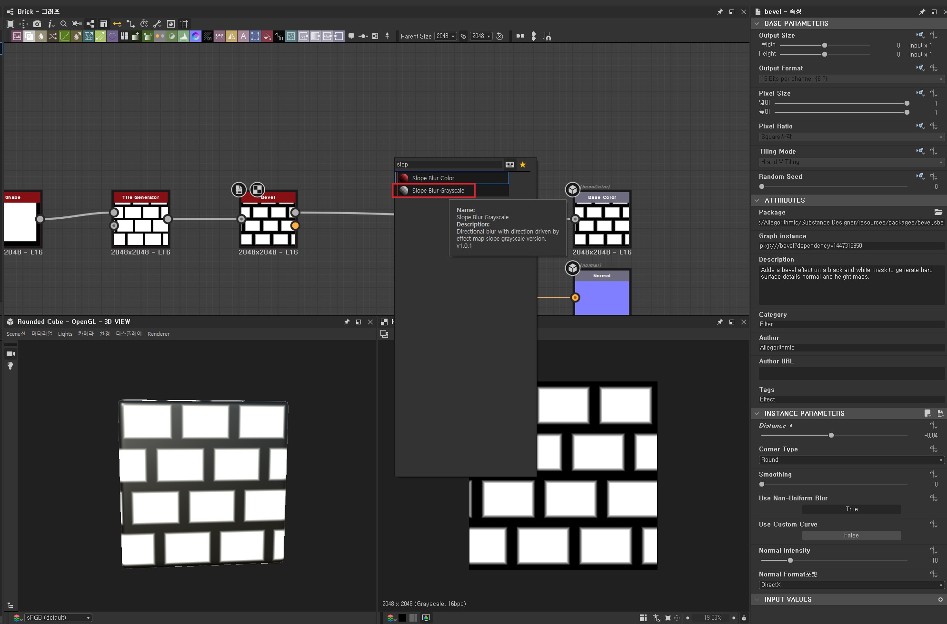Screen dimensions: 947x624
Task: Select Slope Blur Color from search results
Action: (433, 178)
